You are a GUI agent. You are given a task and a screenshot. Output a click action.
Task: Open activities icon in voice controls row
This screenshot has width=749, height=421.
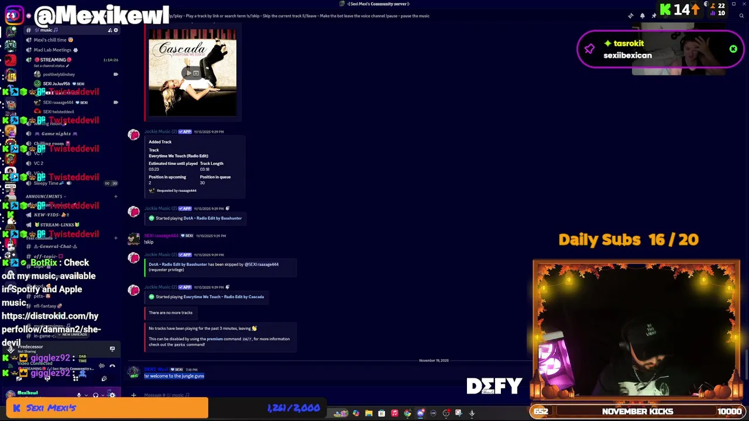click(75, 378)
